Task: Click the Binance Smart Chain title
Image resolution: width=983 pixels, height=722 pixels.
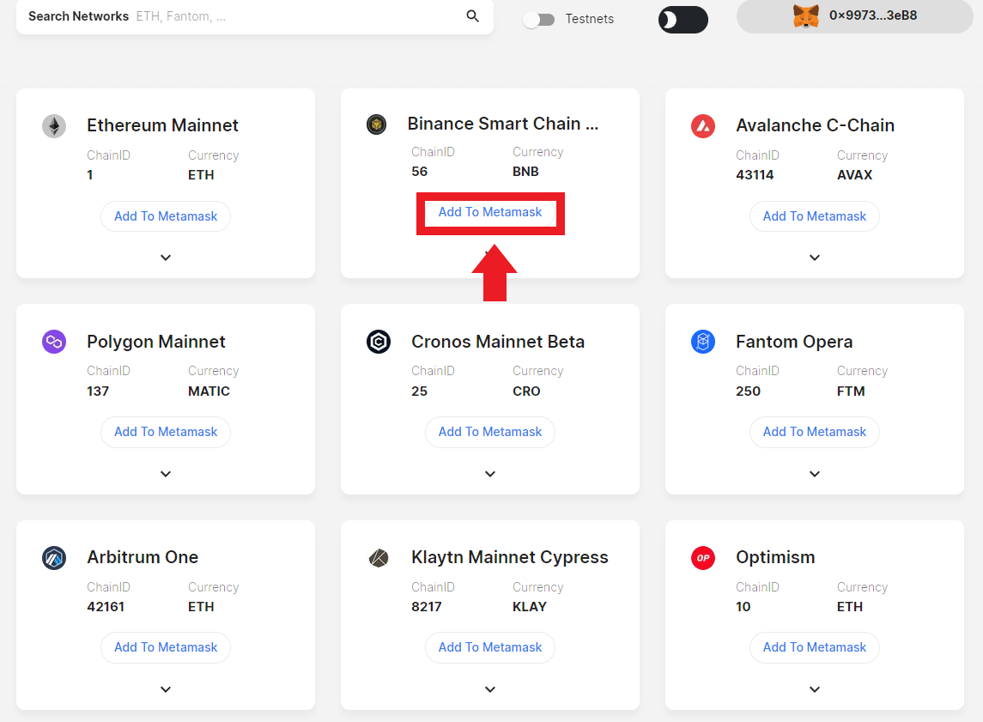Action: (503, 124)
